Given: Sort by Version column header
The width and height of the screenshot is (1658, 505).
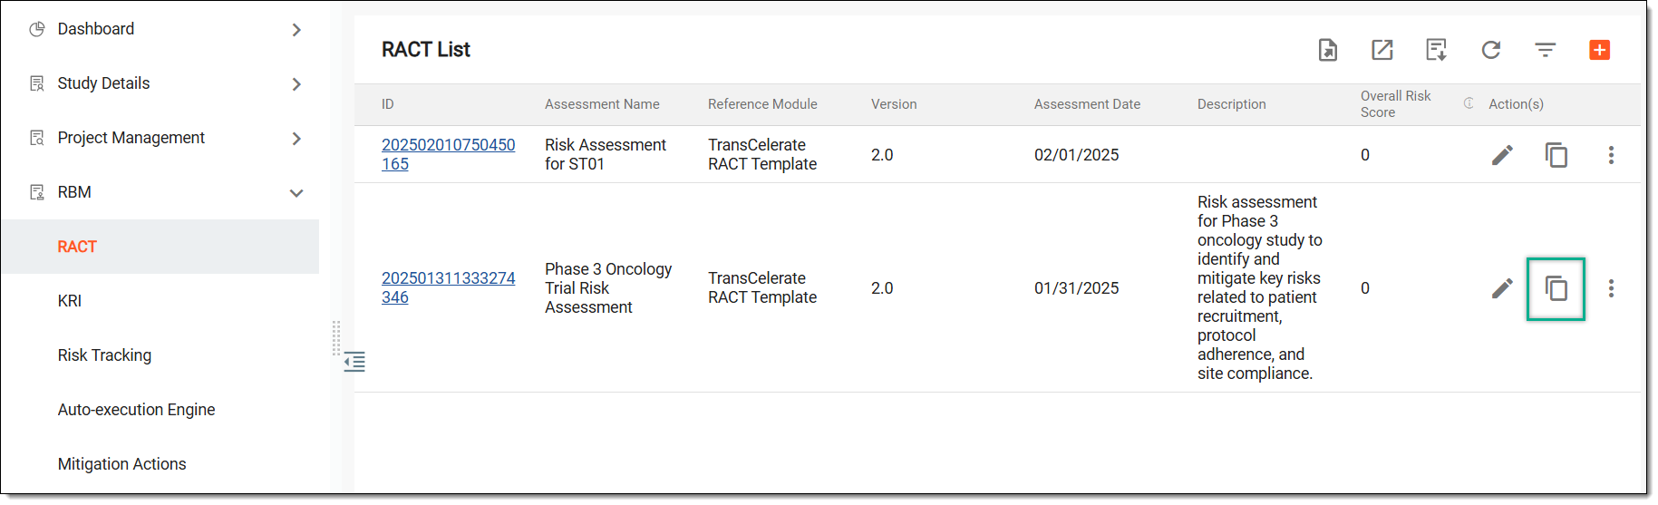Looking at the screenshot, I should (x=894, y=104).
